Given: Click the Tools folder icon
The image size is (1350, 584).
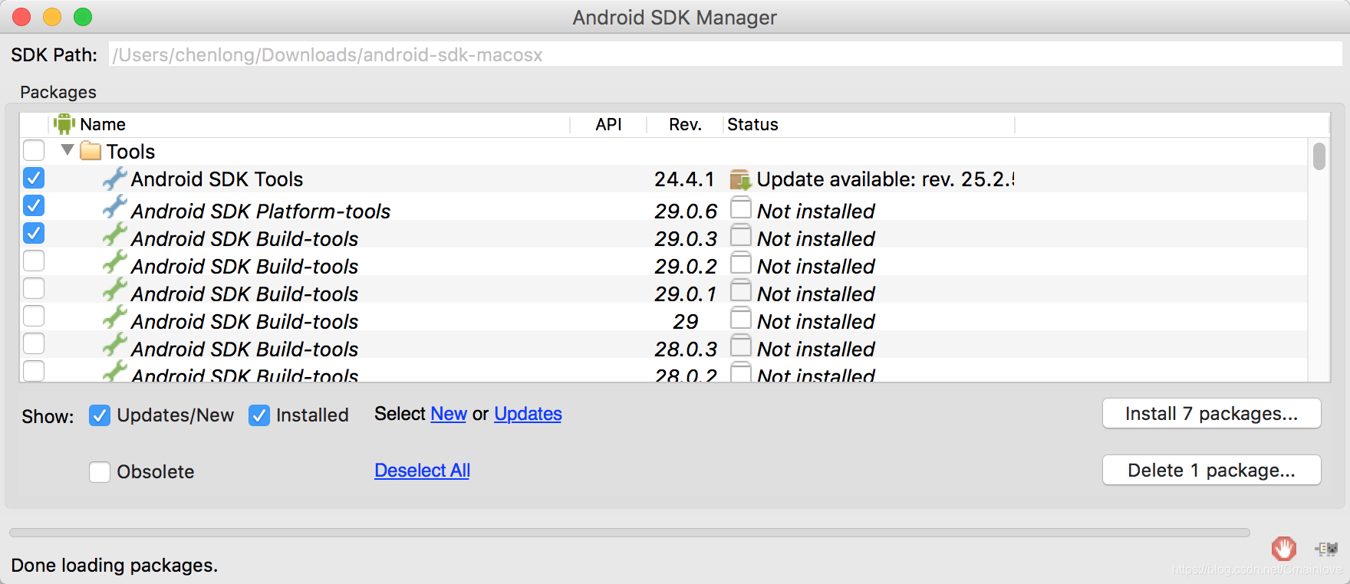Looking at the screenshot, I should (x=91, y=151).
